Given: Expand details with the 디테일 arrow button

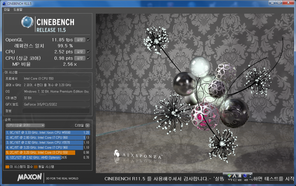Looking at the screenshot, I should point(88,126).
